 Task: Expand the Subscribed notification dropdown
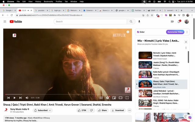coord(43,110)
